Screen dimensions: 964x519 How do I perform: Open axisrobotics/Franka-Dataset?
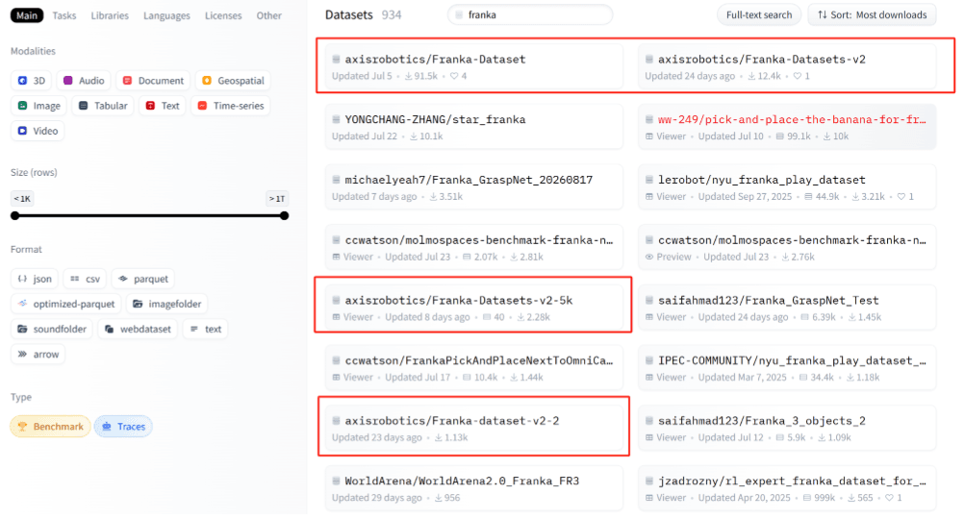point(474,66)
